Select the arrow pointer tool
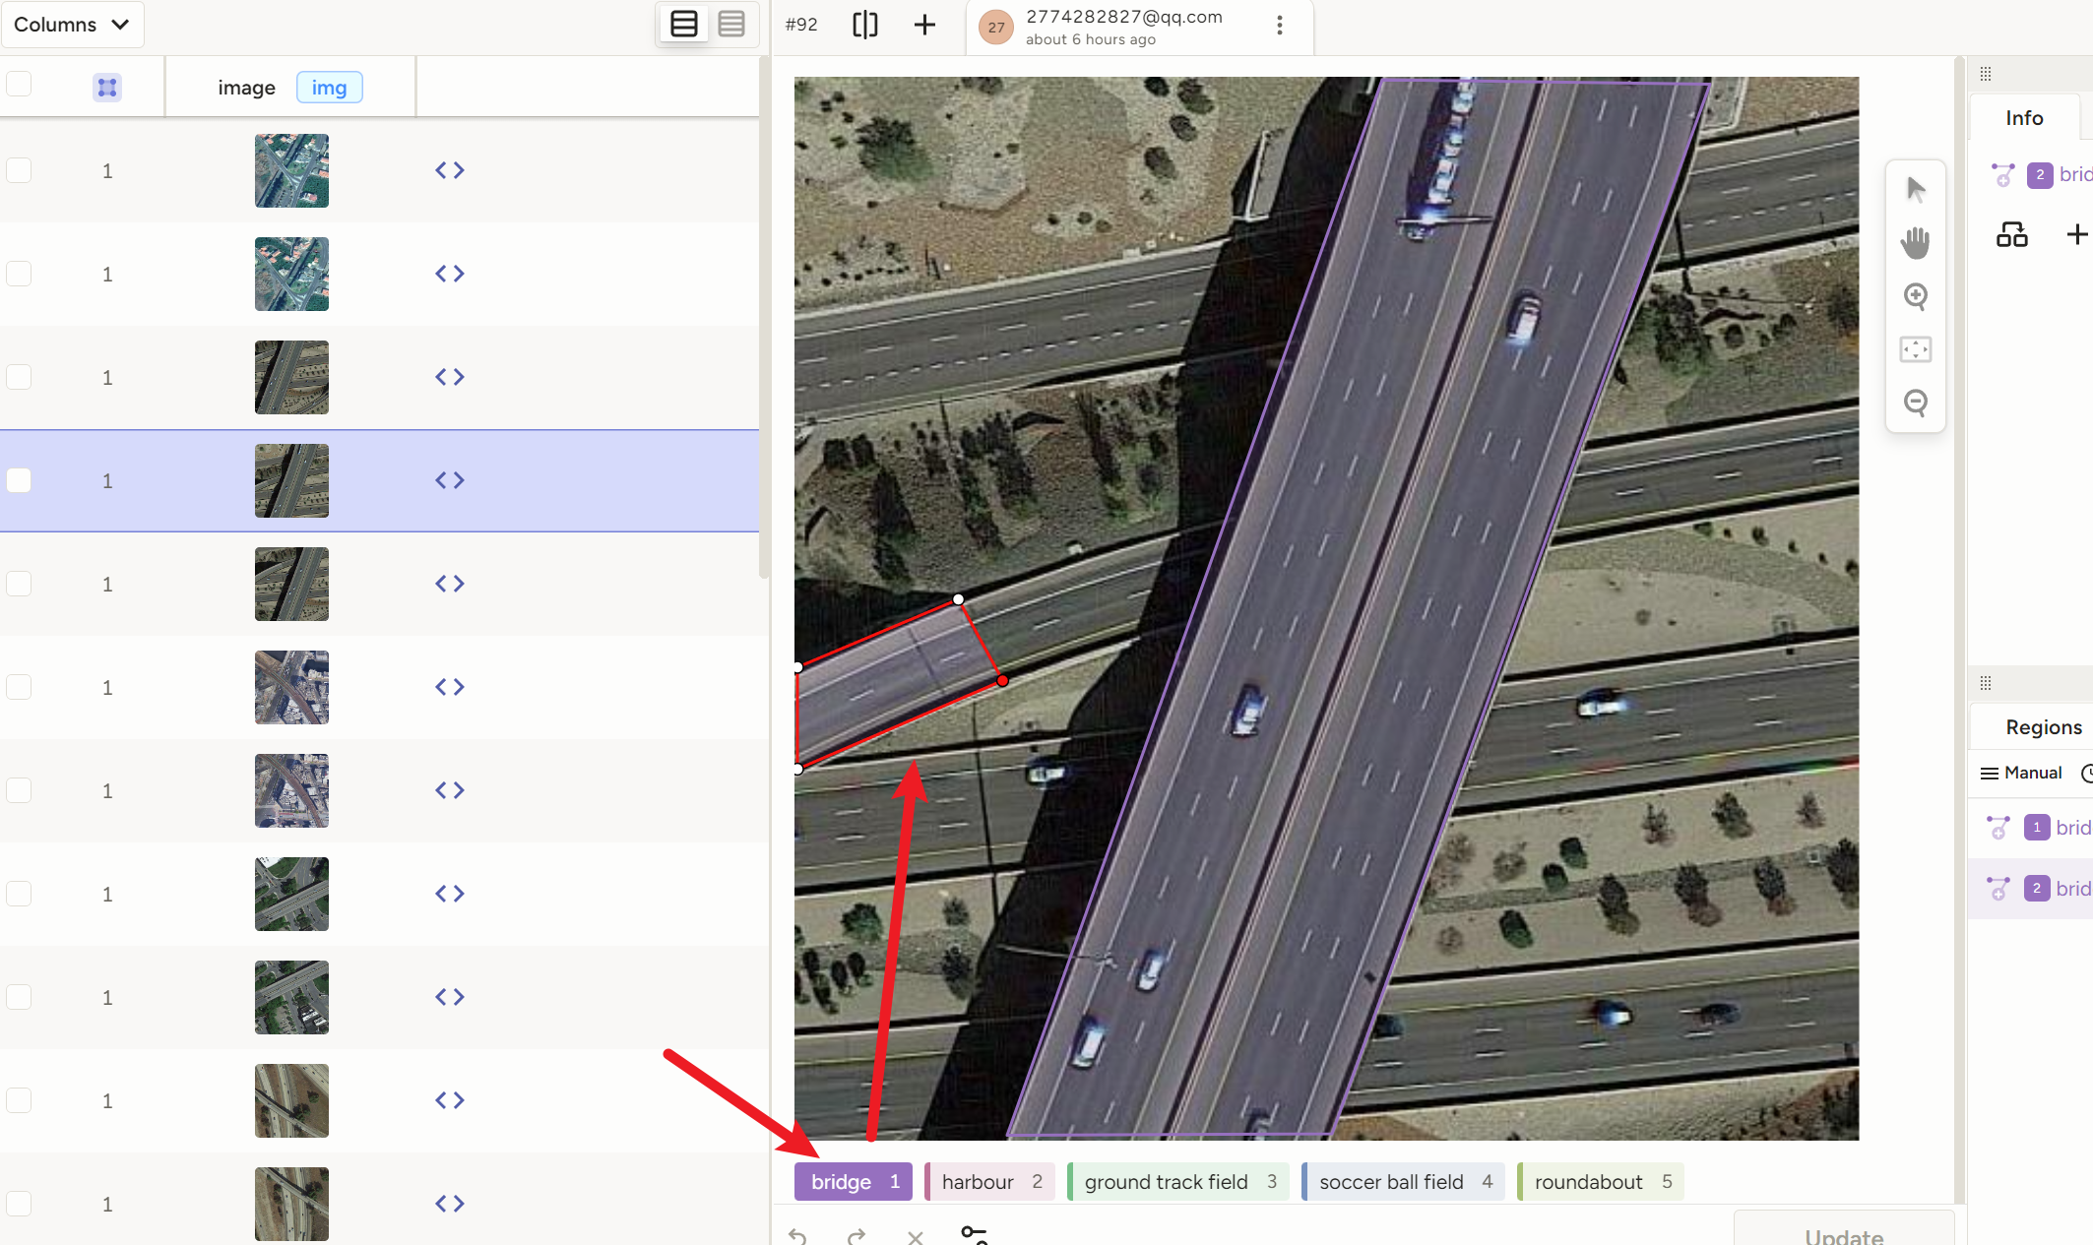Screen dimensions: 2093x1245 click(x=1915, y=189)
